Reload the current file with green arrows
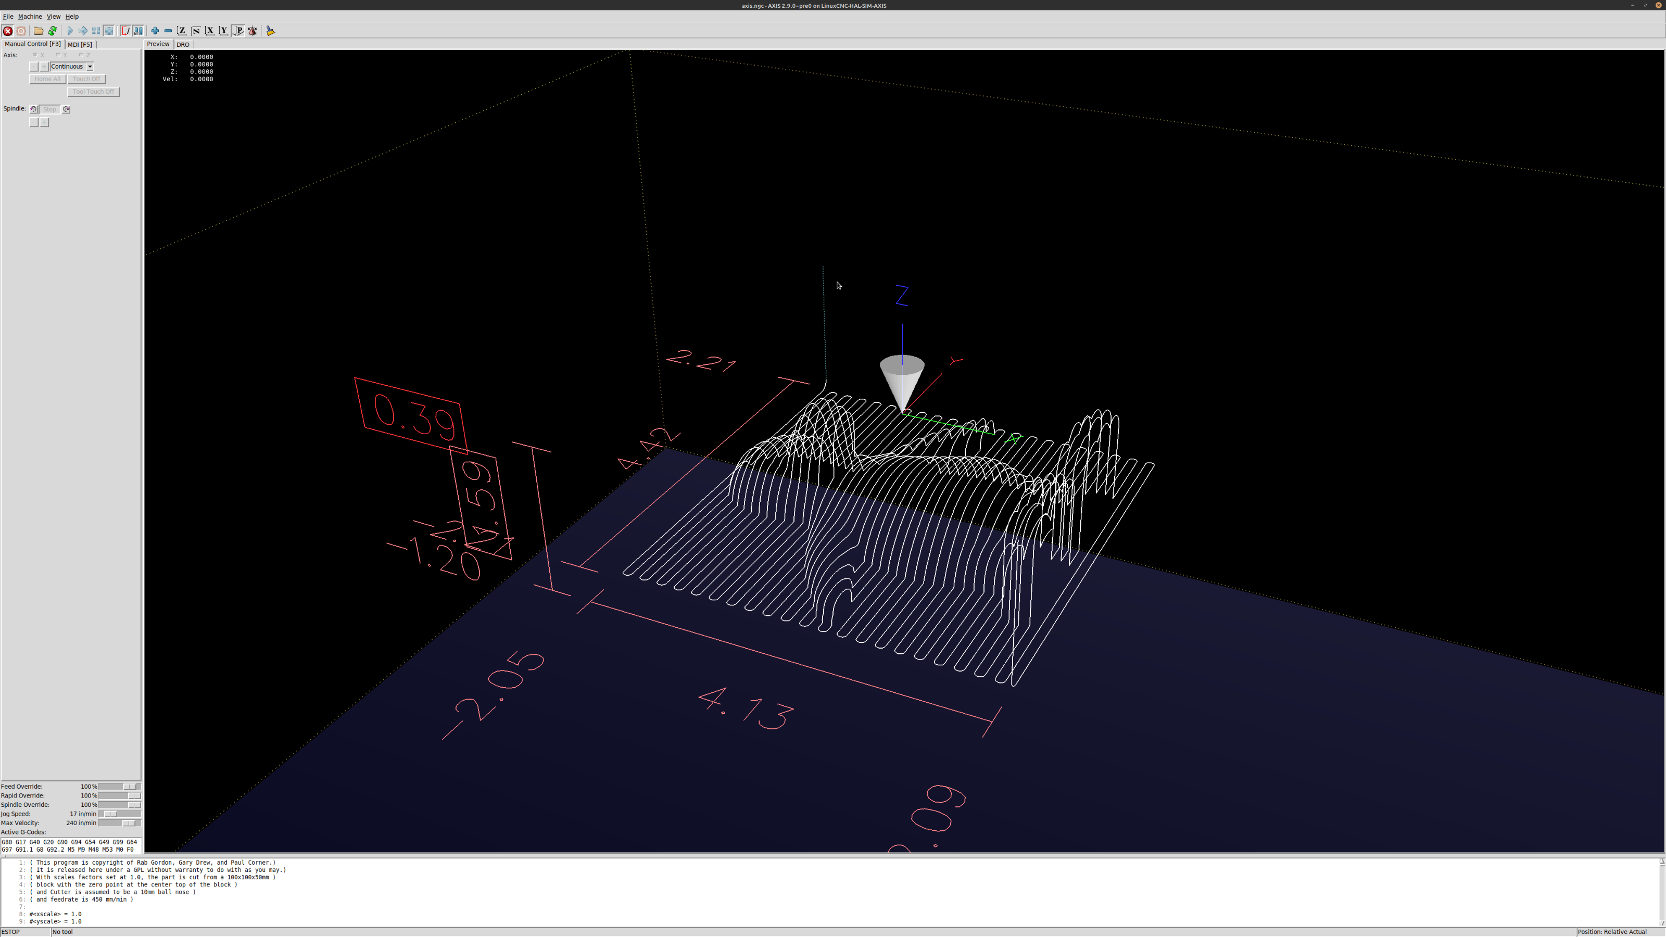 pos(53,30)
